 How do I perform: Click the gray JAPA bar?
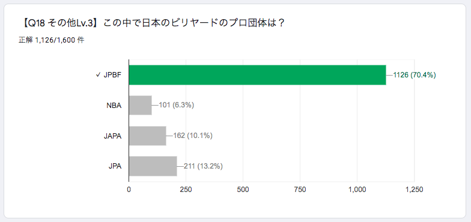pyautogui.click(x=148, y=136)
